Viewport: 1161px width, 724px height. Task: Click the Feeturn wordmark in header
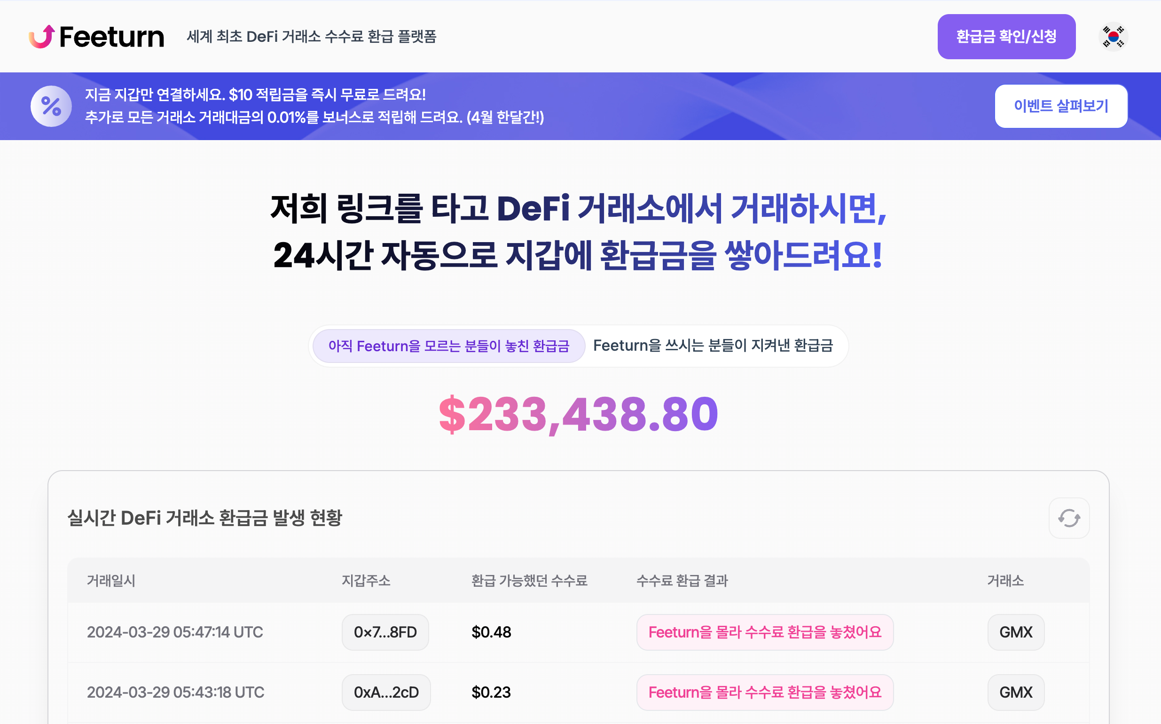pos(112,37)
